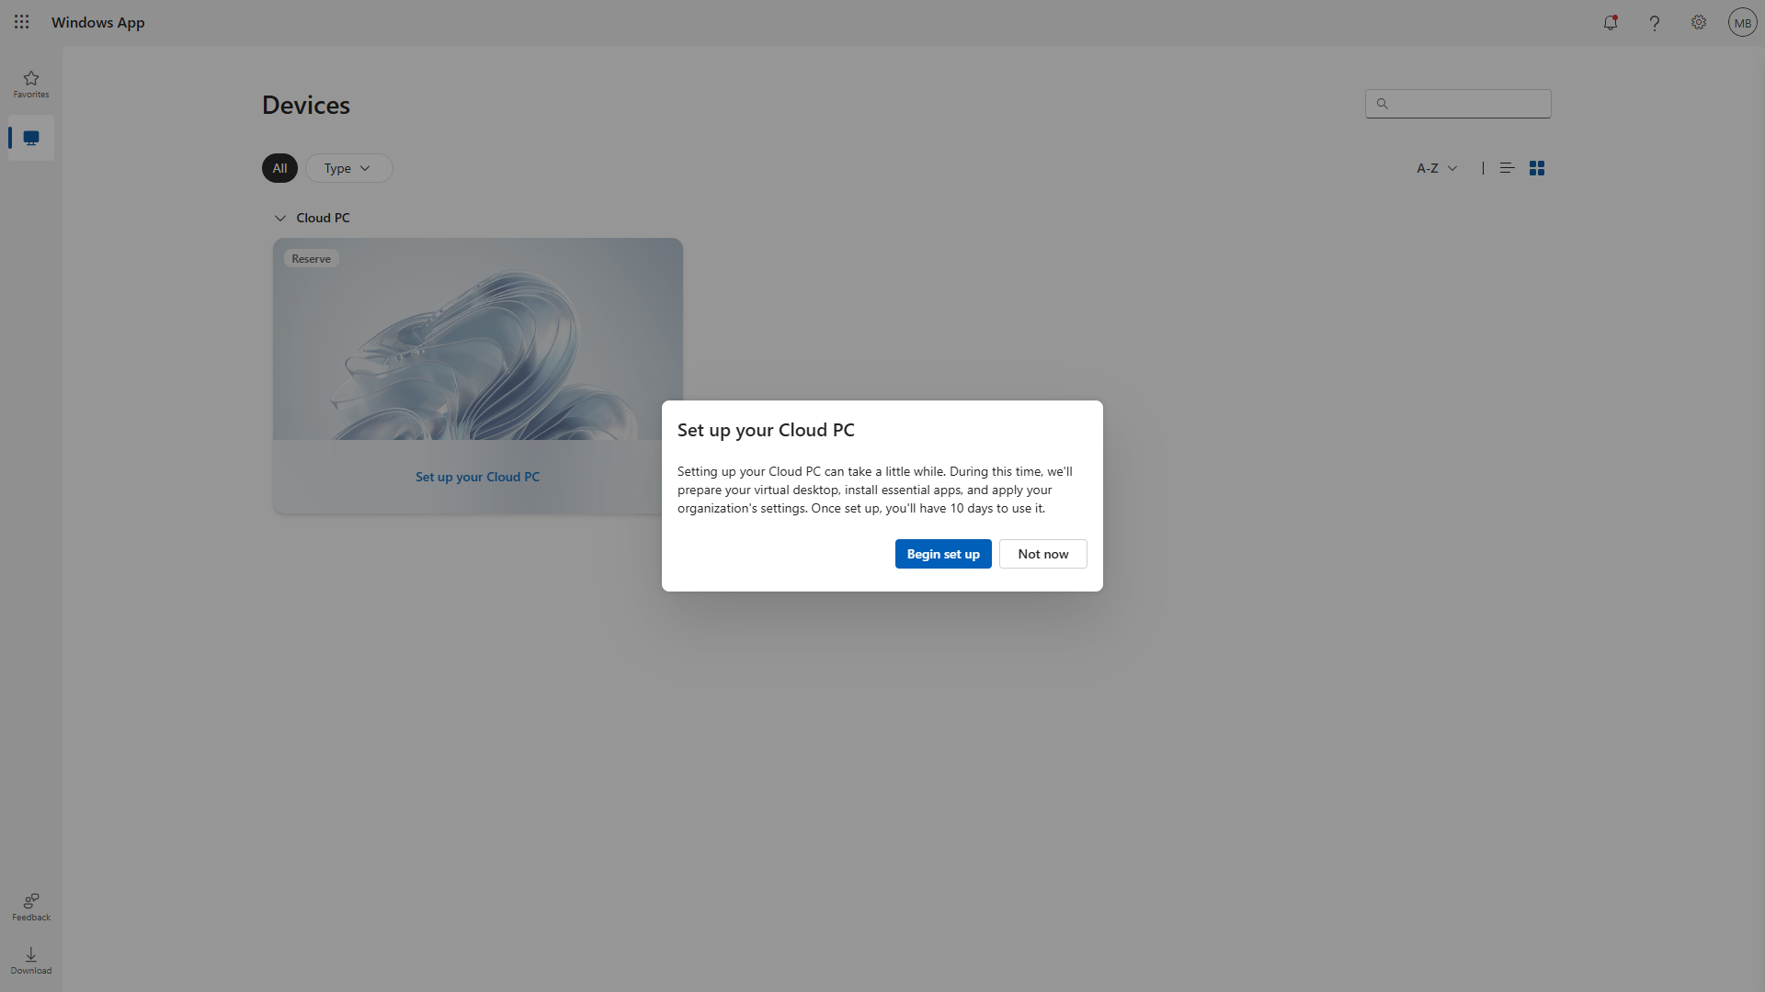Open notifications bell icon
Viewport: 1765px width, 992px height.
pos(1611,23)
